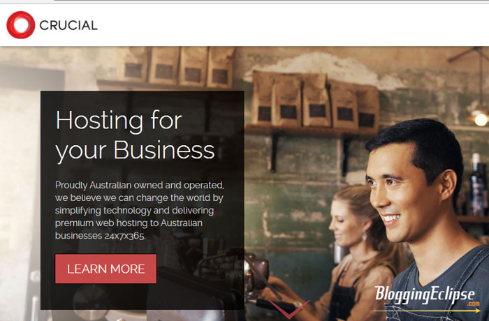Click the 'simplifying technology and delivering' text line
This screenshot has height=321, width=489.
(134, 211)
